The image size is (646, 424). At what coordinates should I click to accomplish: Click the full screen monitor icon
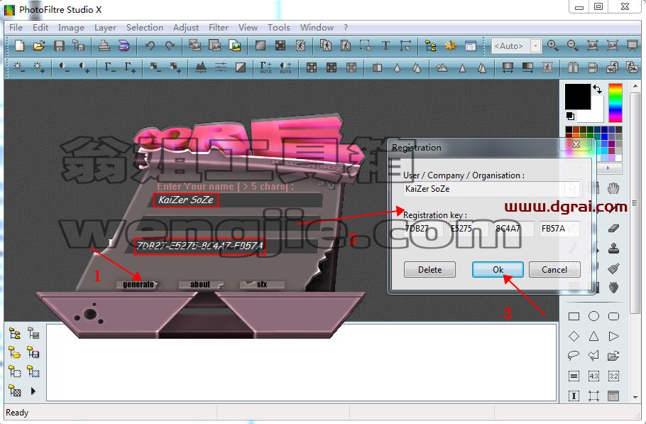coord(633,45)
